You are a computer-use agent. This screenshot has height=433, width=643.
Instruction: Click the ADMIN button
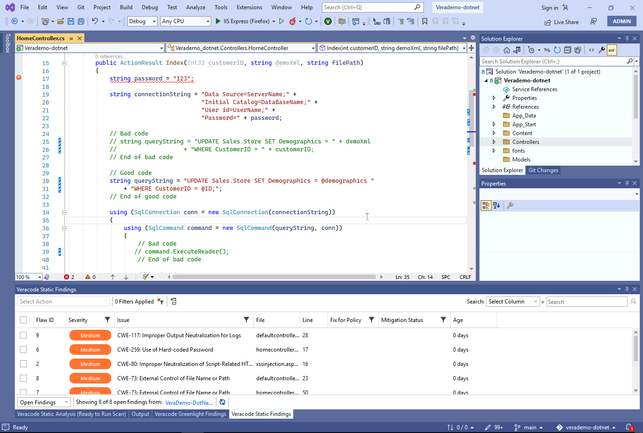point(622,21)
